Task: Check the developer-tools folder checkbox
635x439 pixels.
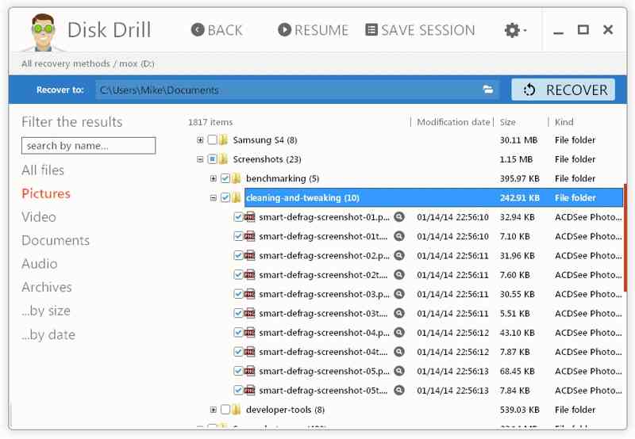Action: pyautogui.click(x=225, y=410)
